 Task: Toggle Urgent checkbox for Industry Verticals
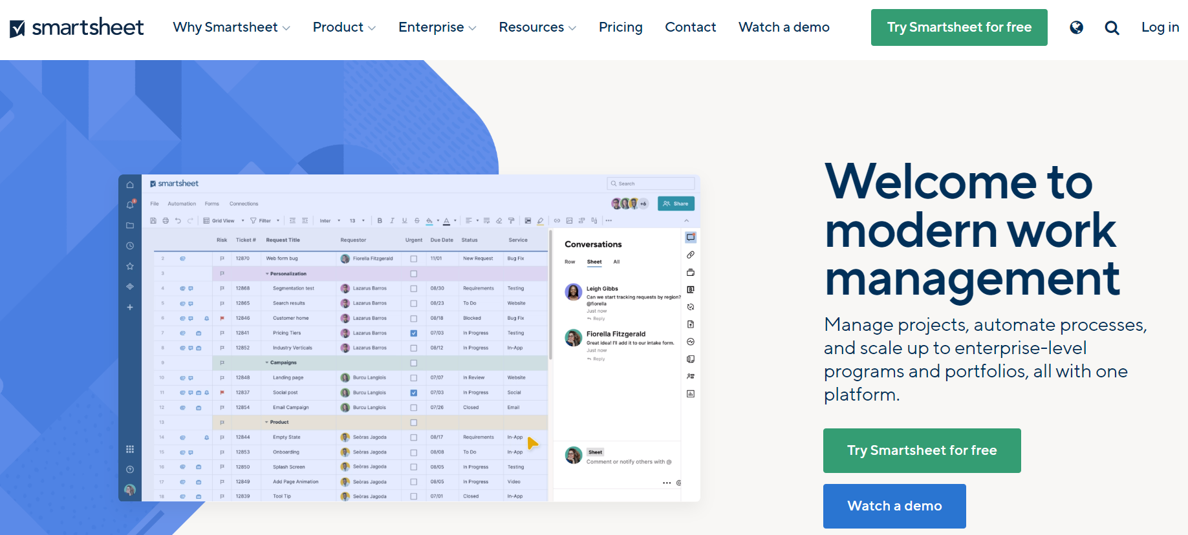(x=414, y=348)
